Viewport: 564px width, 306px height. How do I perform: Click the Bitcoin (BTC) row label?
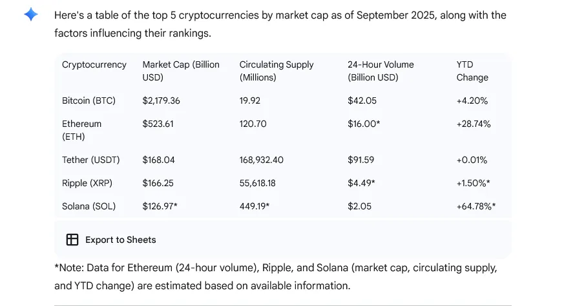click(89, 100)
